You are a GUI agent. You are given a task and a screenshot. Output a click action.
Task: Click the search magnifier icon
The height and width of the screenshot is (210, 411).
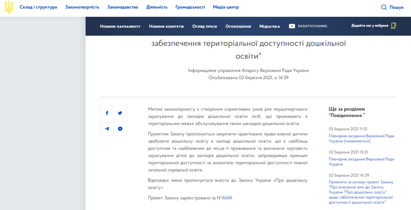click(x=384, y=7)
